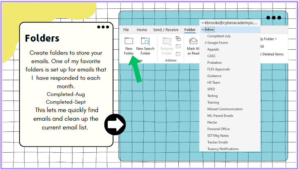Select the Inbox folder label
This screenshot has height=170, width=299.
pos(209,30)
